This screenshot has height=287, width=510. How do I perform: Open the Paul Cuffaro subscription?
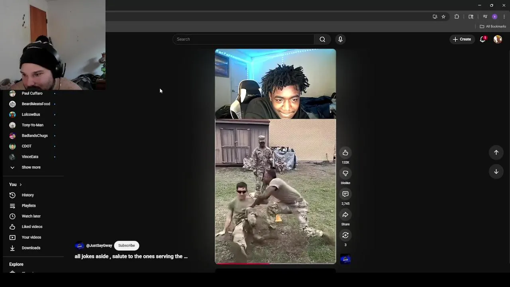32,93
